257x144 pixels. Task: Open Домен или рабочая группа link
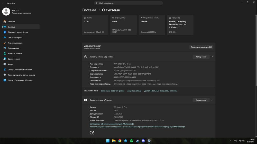pyautogui.click(x=113, y=91)
